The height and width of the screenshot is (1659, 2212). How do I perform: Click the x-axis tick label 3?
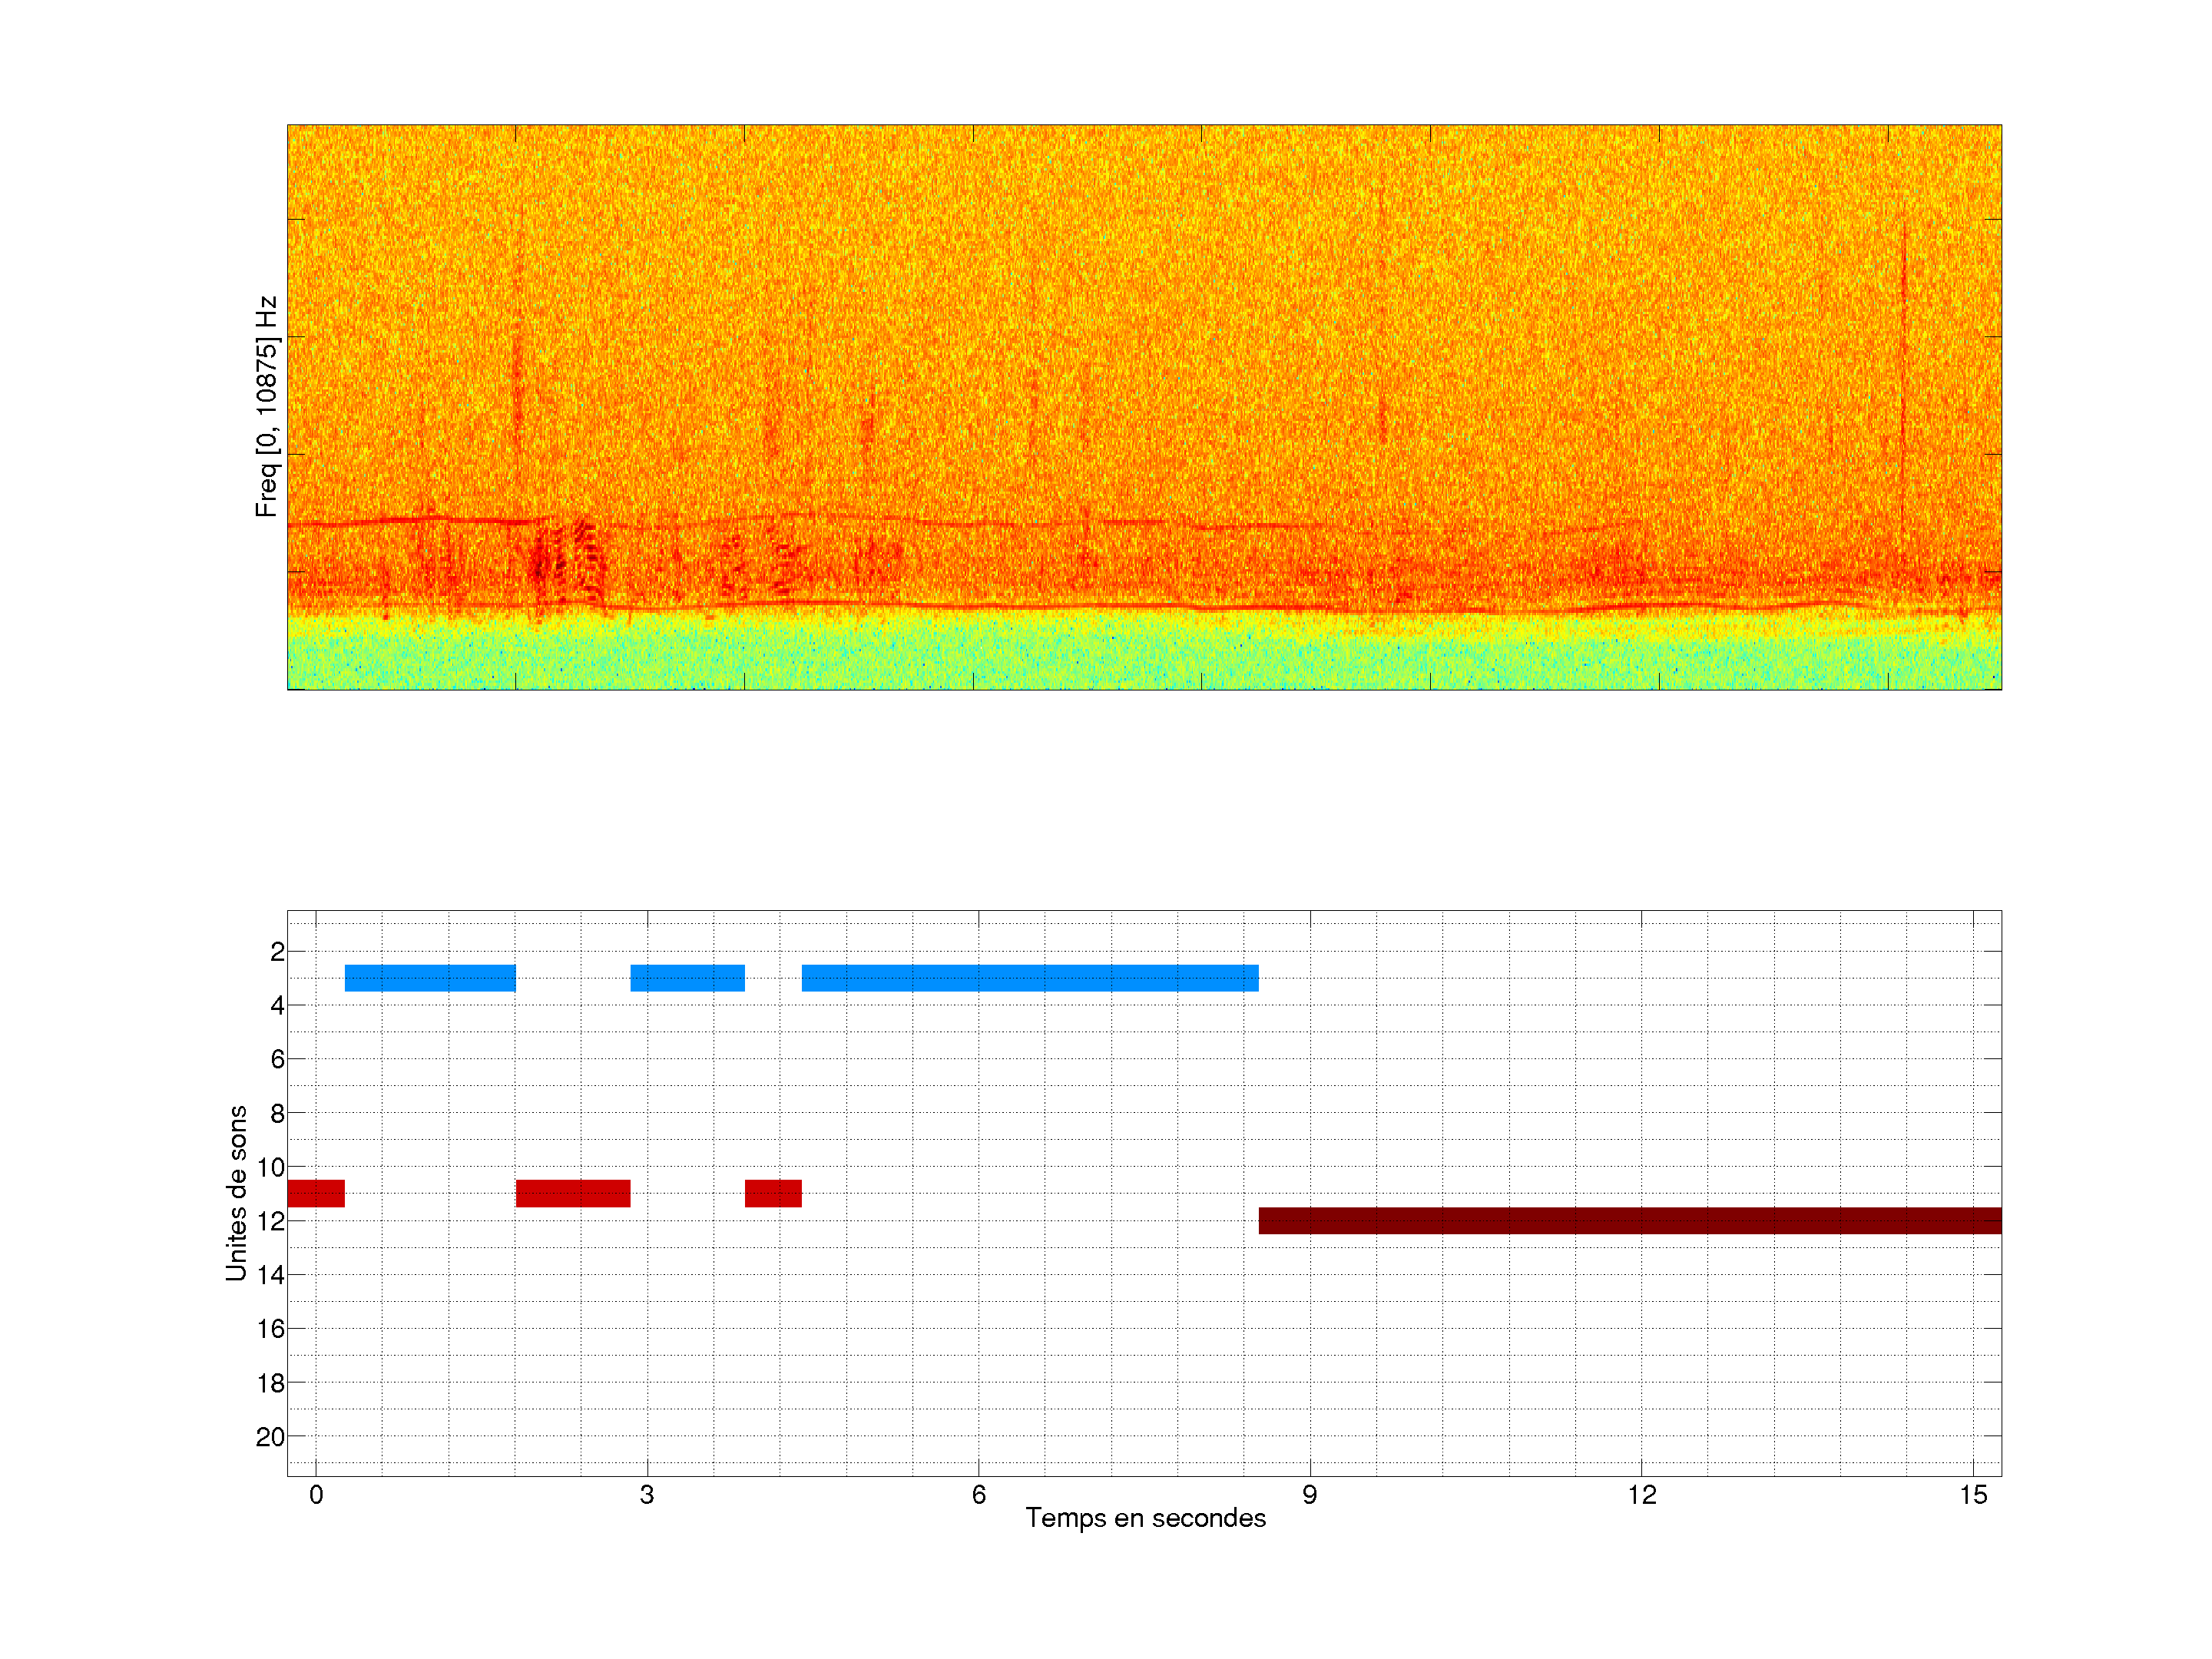(647, 1495)
